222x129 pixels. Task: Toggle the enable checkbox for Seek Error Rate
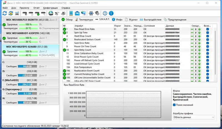pyautogui.click(x=208, y=43)
